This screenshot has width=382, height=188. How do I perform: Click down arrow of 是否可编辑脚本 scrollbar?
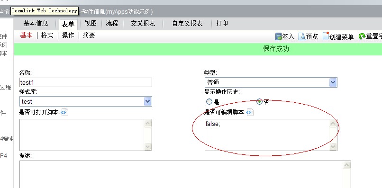coord(333,146)
